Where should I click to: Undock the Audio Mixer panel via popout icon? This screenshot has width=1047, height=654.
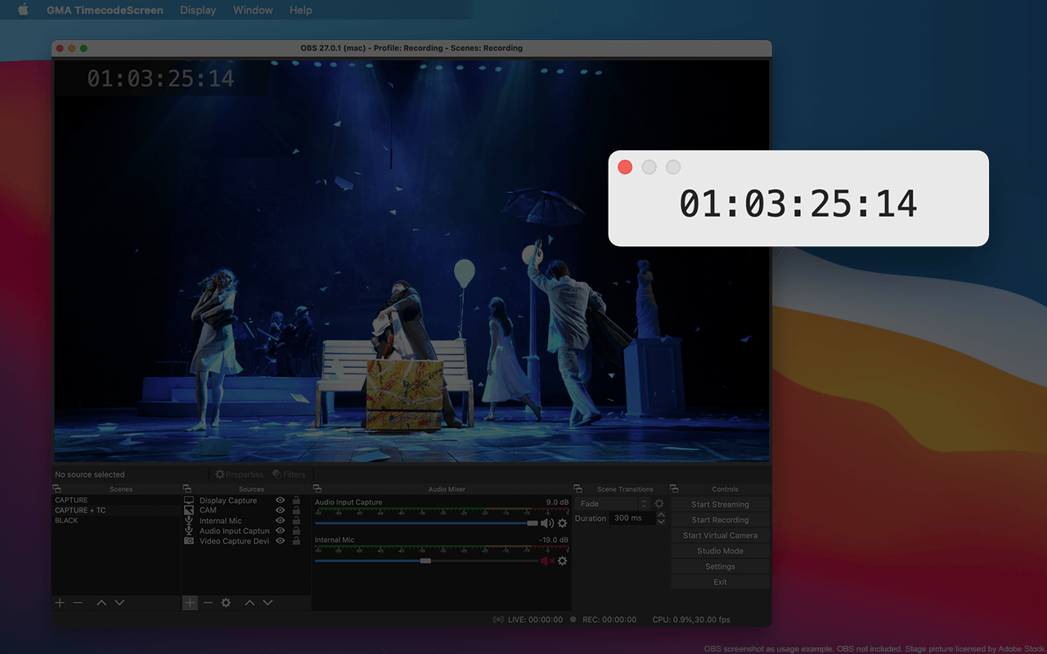coord(317,489)
